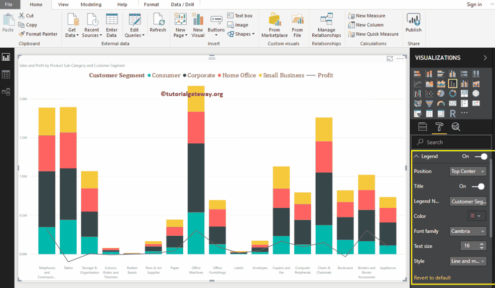Select the Gauge visualization icon
This screenshot has width=495, height=288.
click(x=441, y=103)
